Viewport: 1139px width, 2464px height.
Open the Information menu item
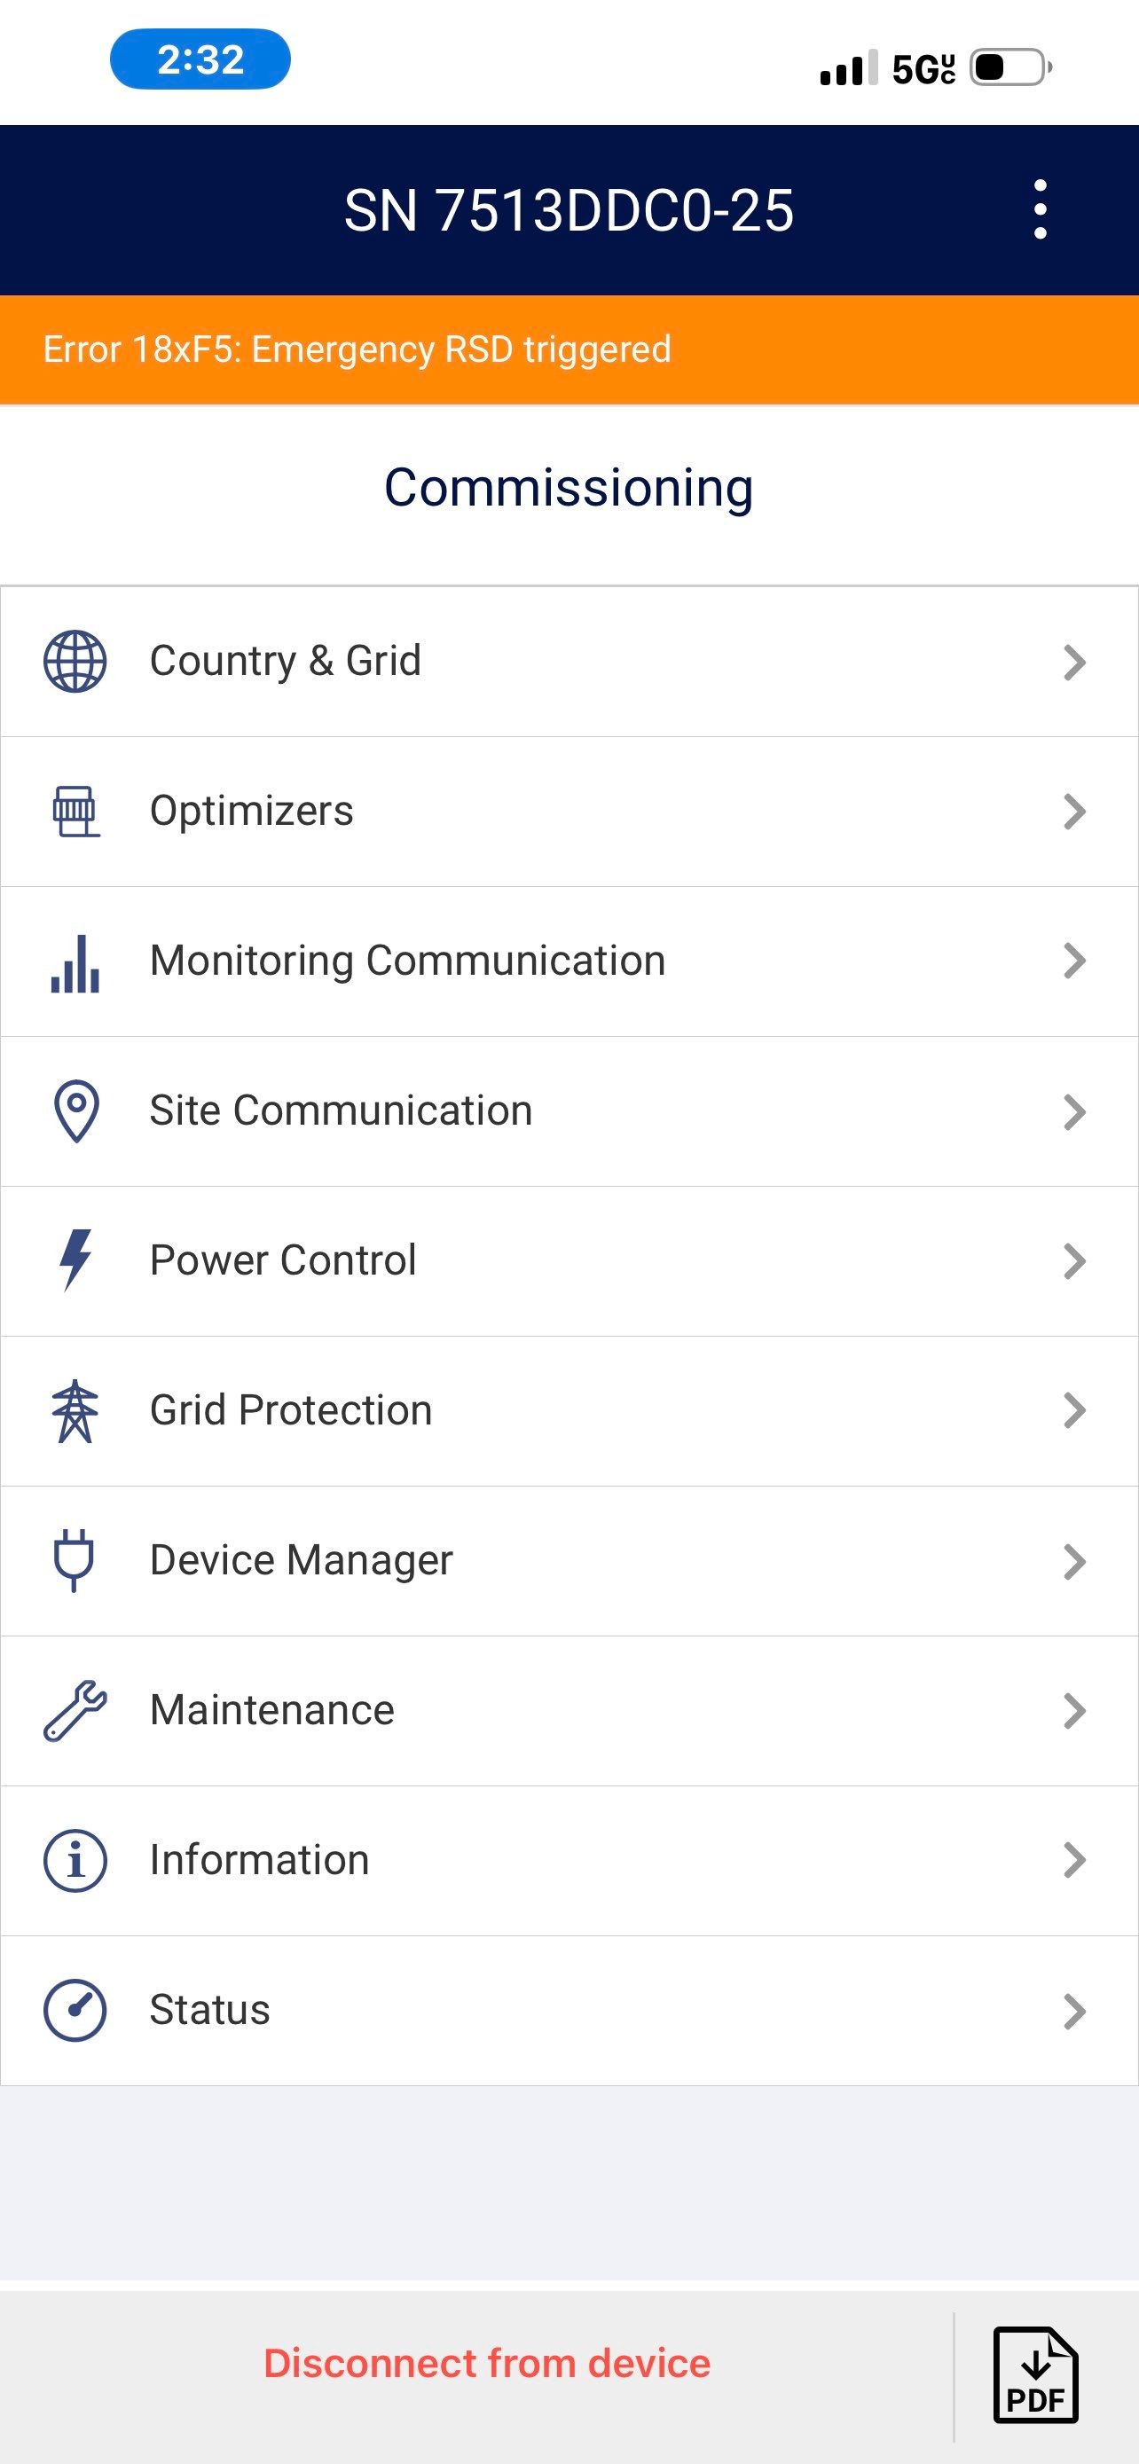pos(259,1861)
